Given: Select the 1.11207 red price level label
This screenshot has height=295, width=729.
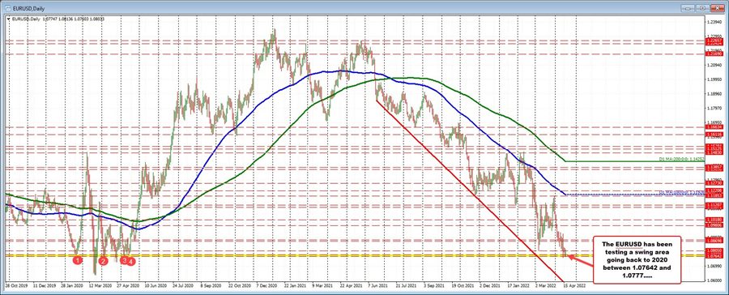Looking at the screenshot, I should pos(714,205).
